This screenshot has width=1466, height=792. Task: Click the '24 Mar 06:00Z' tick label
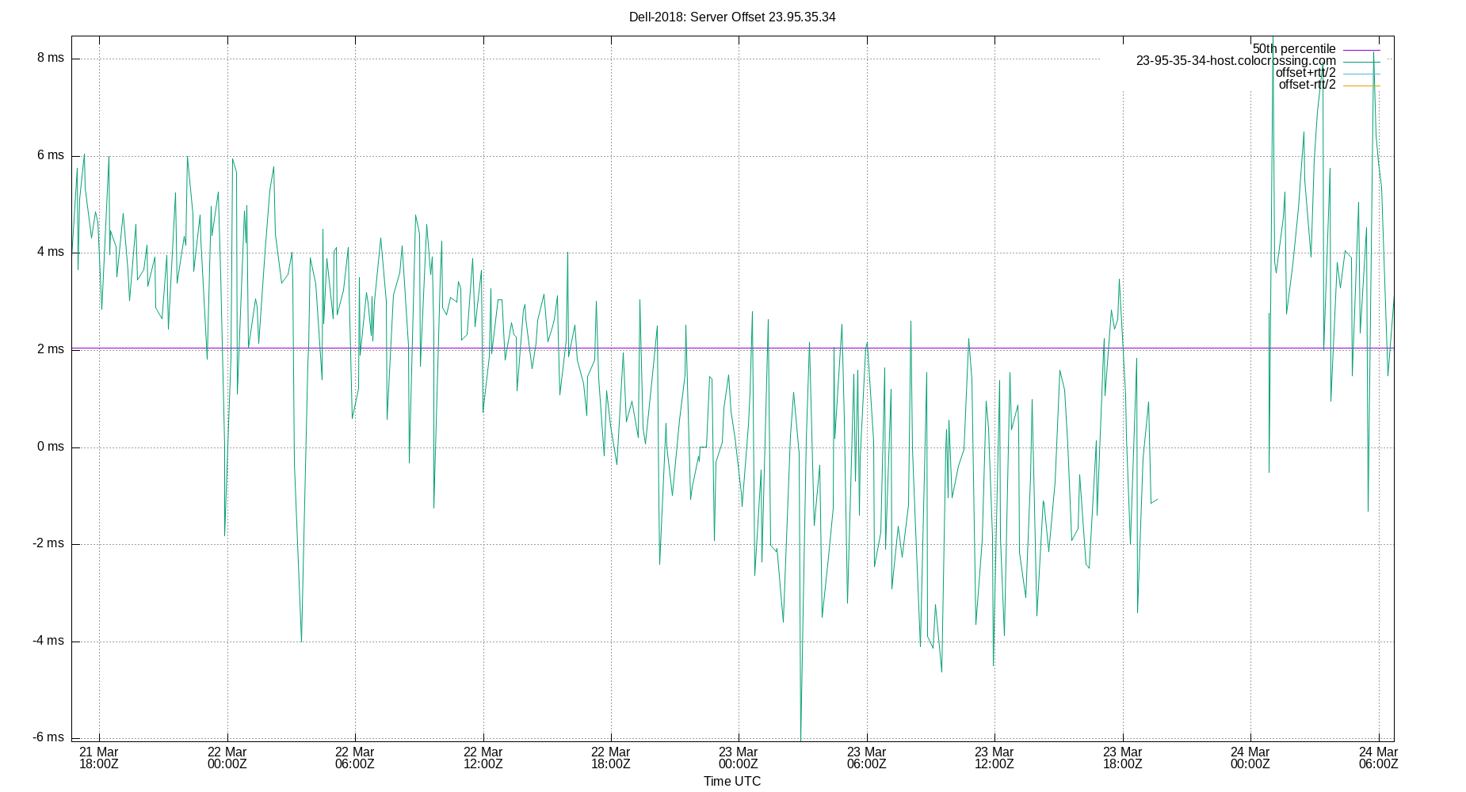pyautogui.click(x=1377, y=758)
